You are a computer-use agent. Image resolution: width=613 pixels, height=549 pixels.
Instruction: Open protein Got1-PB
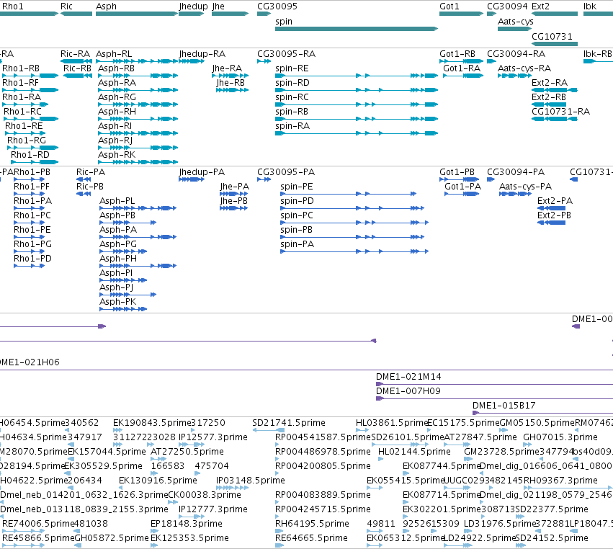(x=457, y=172)
